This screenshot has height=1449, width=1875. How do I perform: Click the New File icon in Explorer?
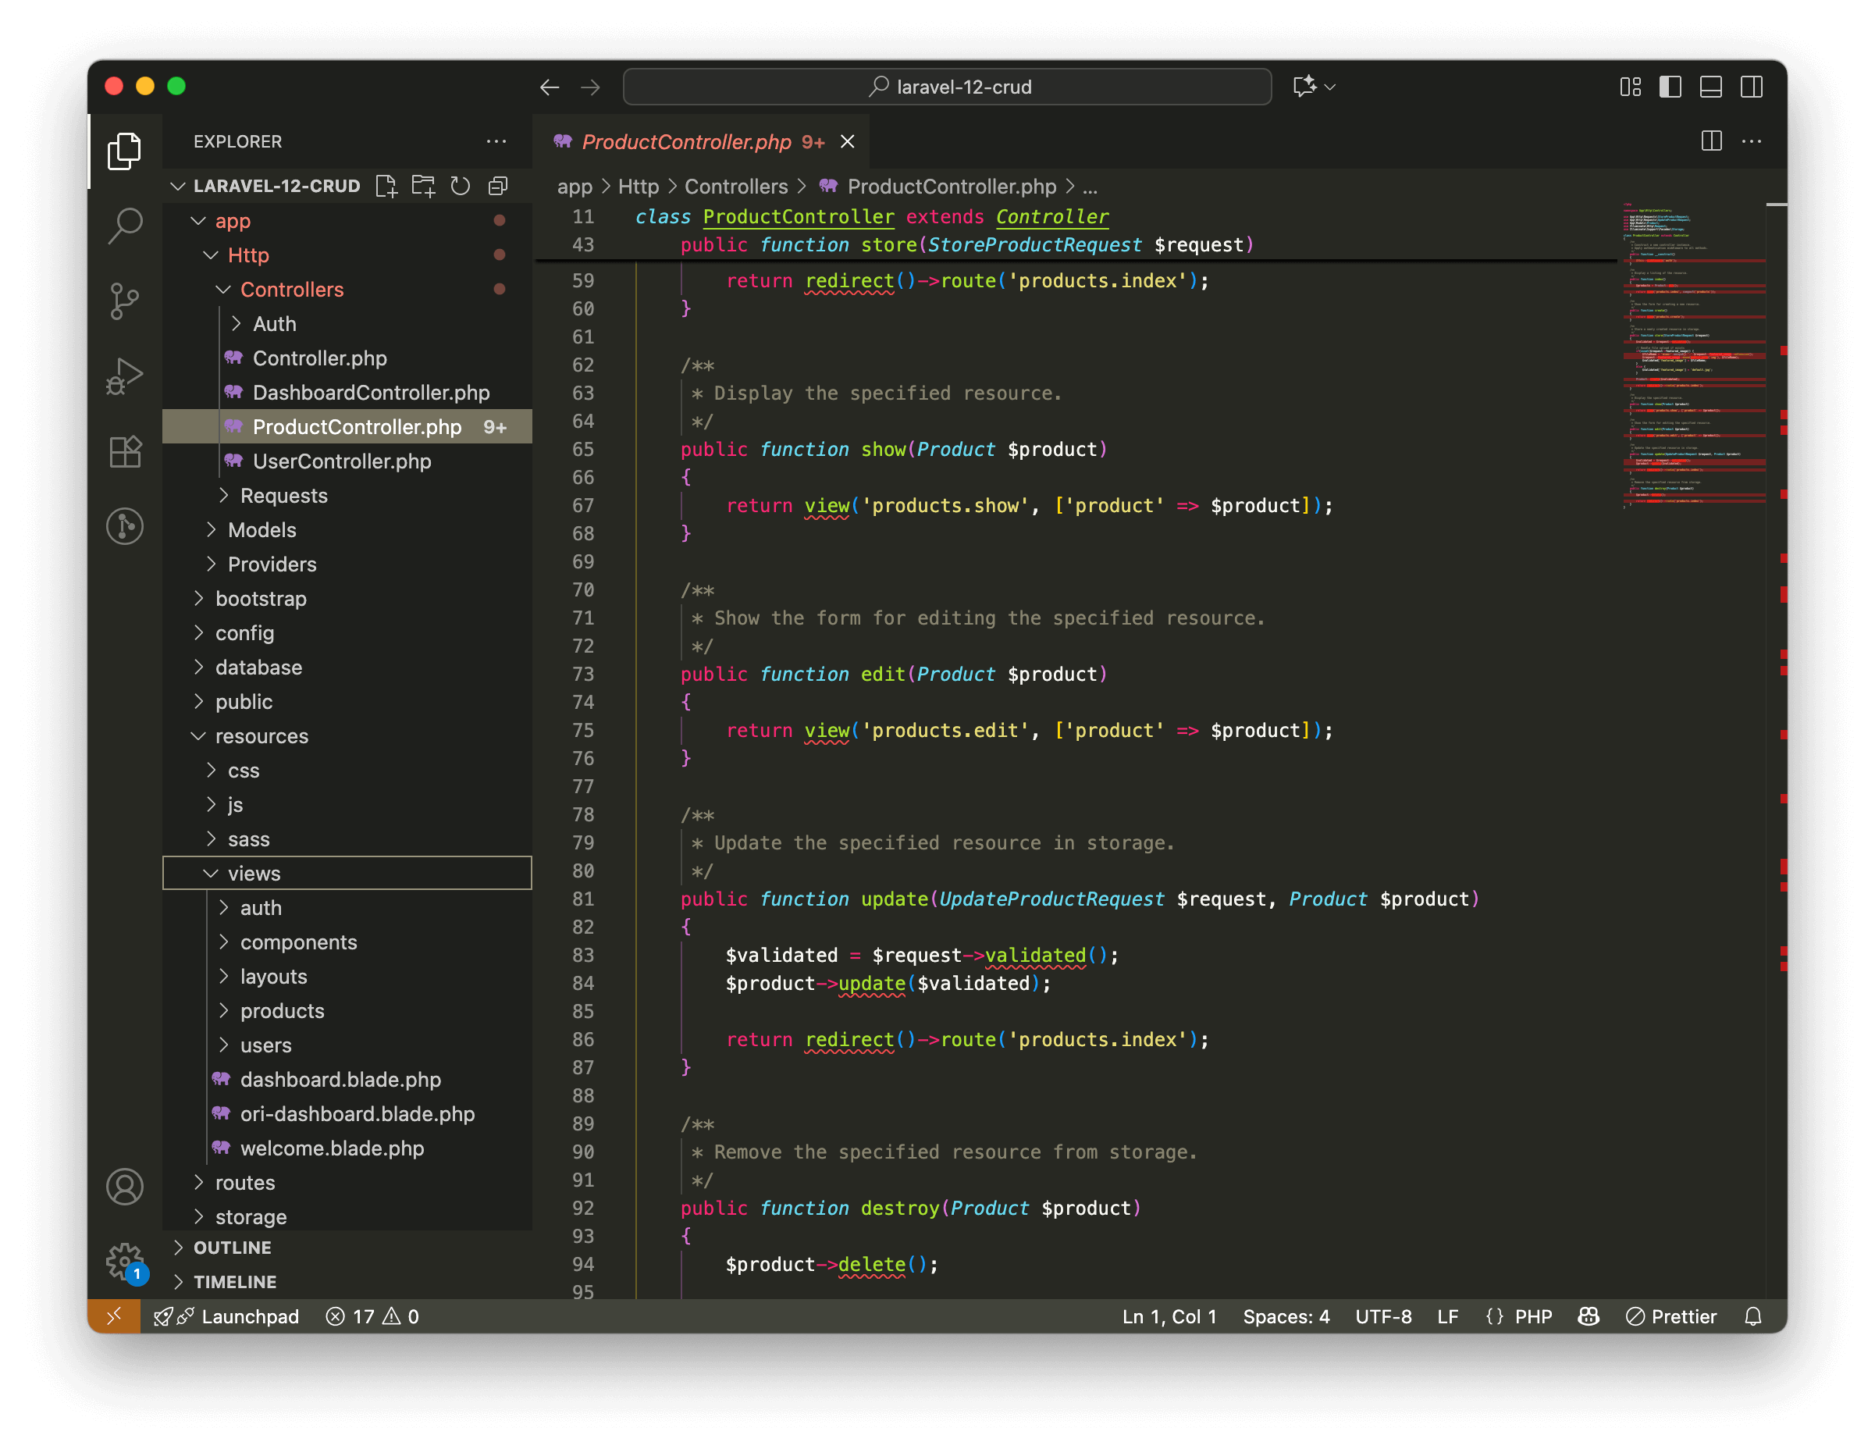(x=386, y=187)
